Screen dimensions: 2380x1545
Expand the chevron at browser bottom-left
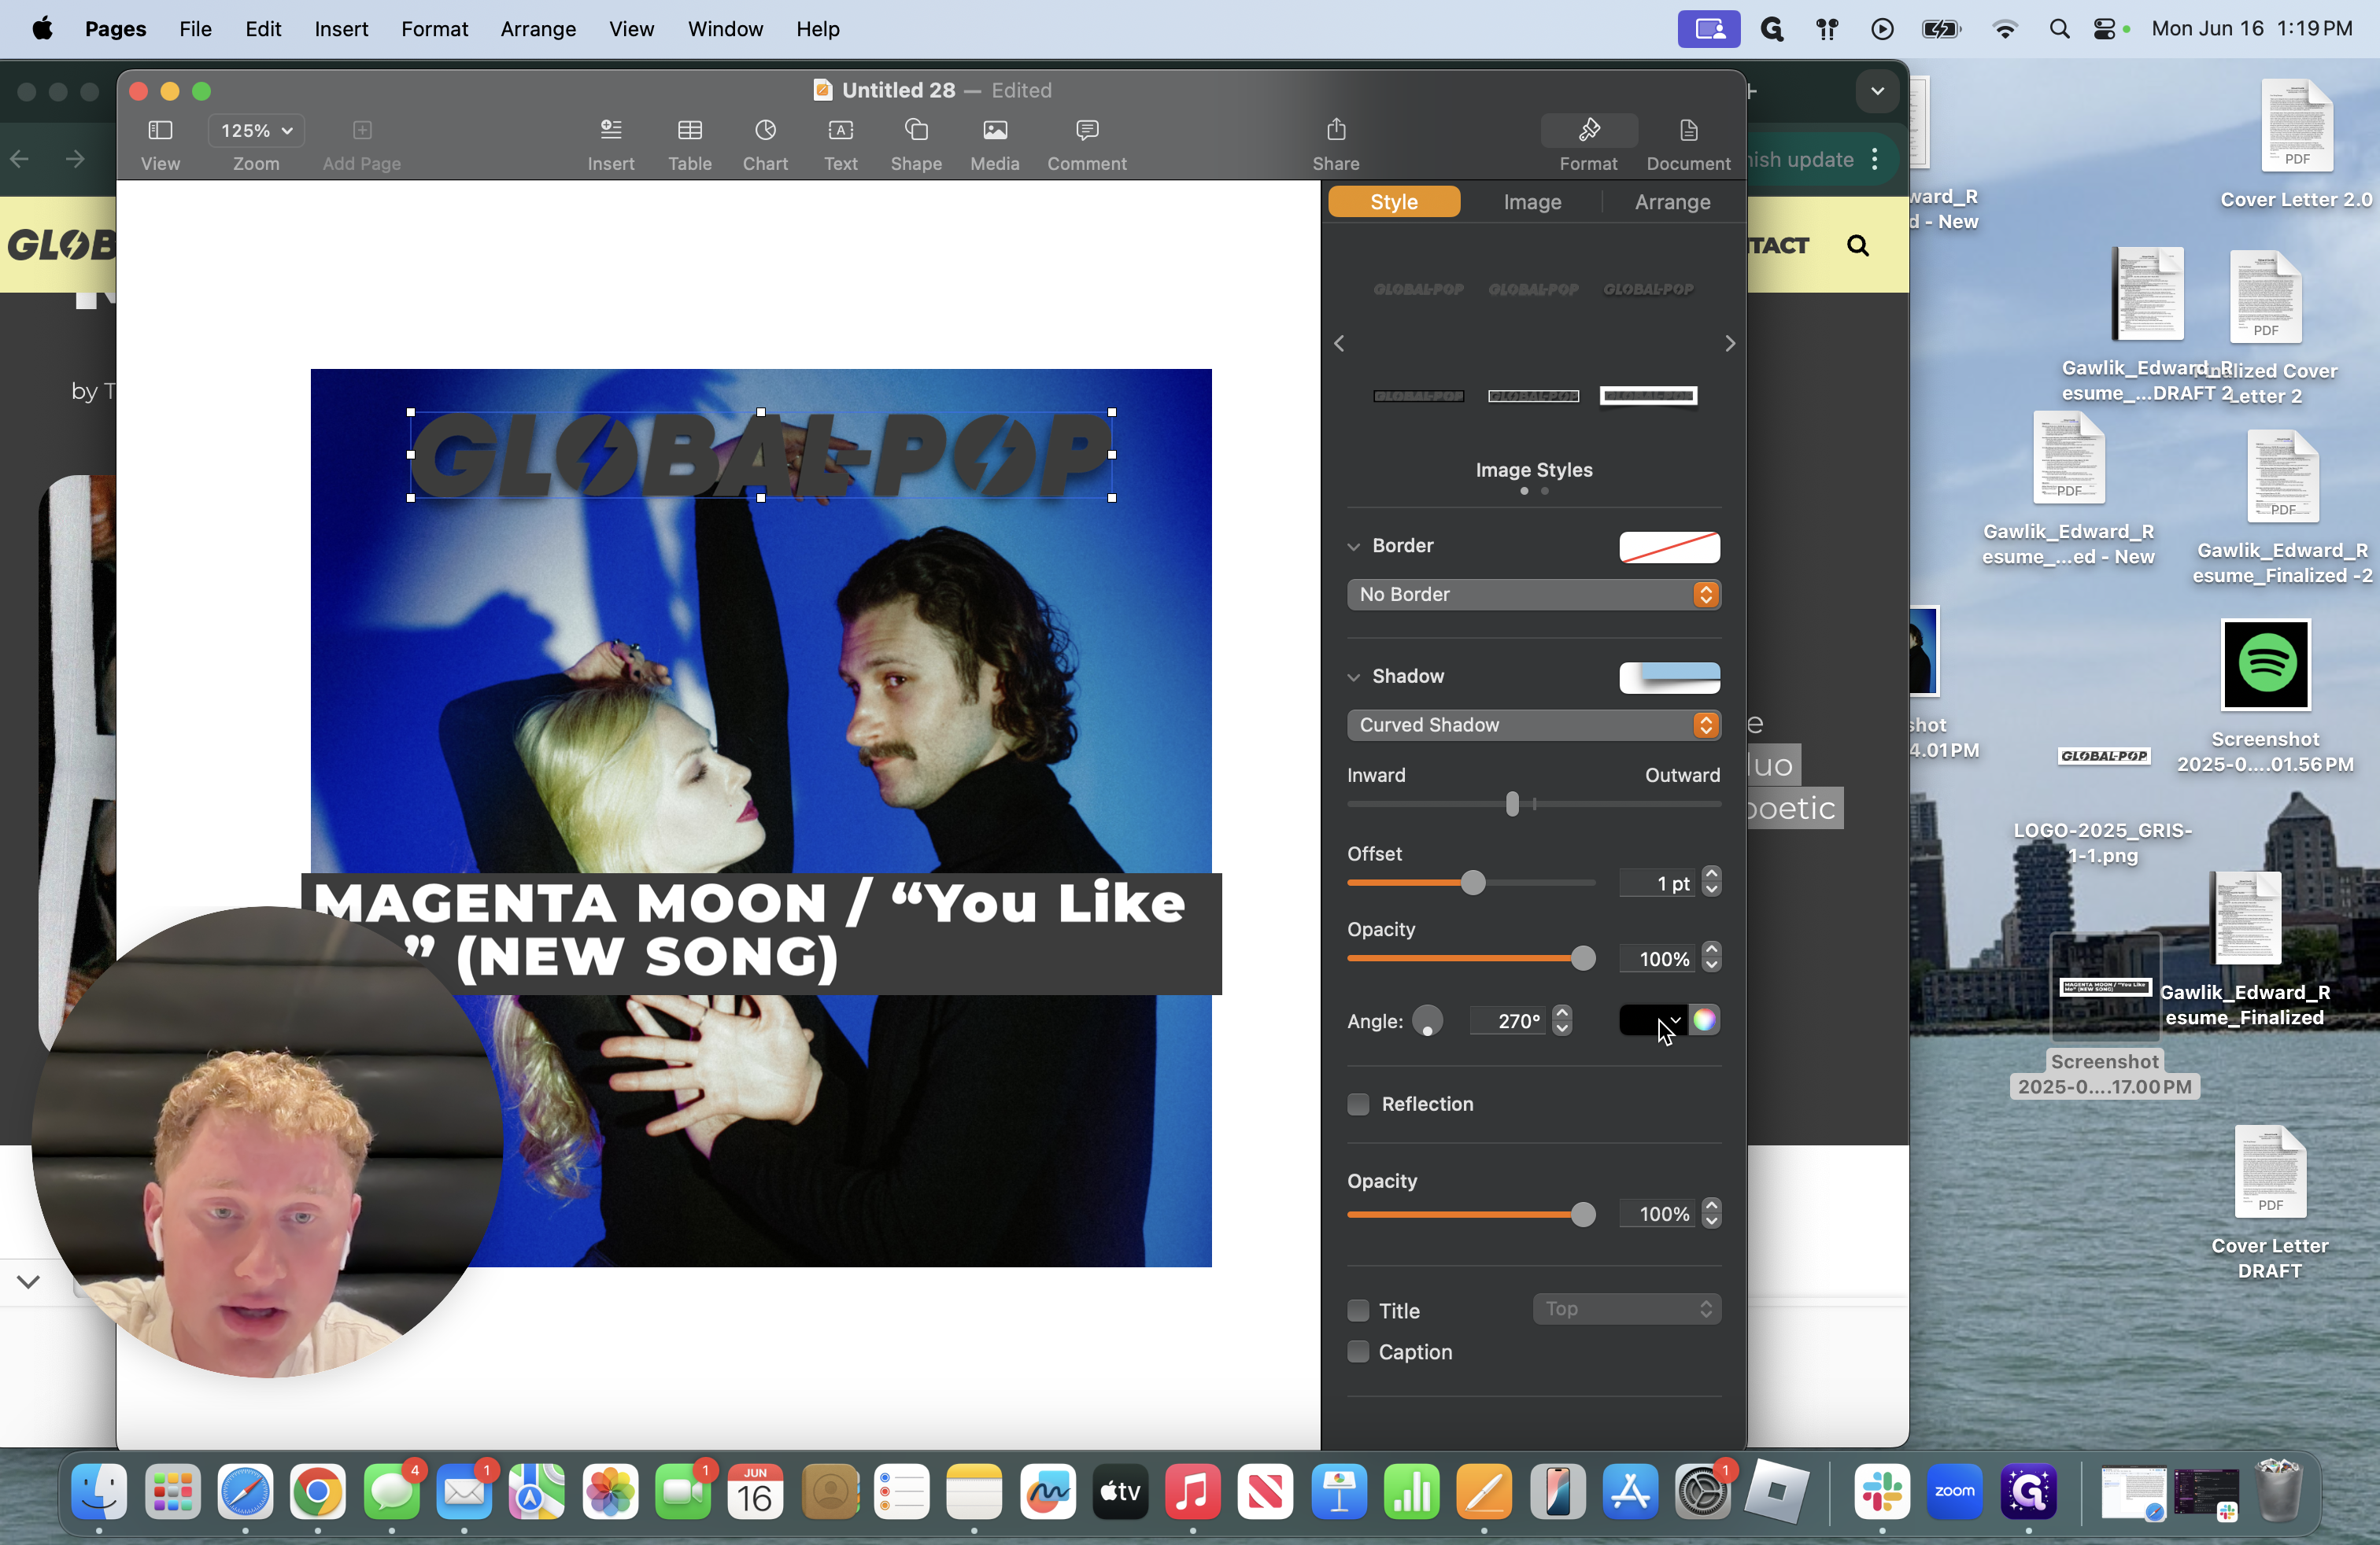point(28,1281)
